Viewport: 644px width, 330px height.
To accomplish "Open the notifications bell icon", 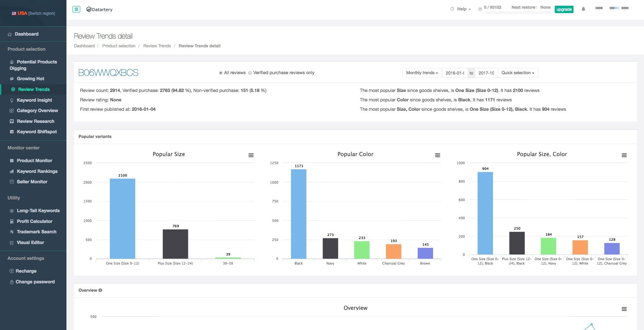I will click(583, 9).
